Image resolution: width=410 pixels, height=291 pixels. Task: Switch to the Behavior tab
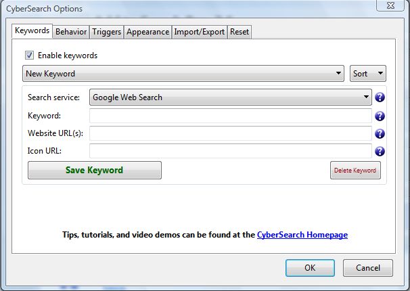tap(71, 32)
